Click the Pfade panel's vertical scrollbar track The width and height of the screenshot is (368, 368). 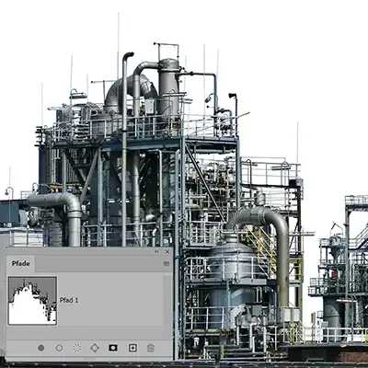[x=167, y=301]
